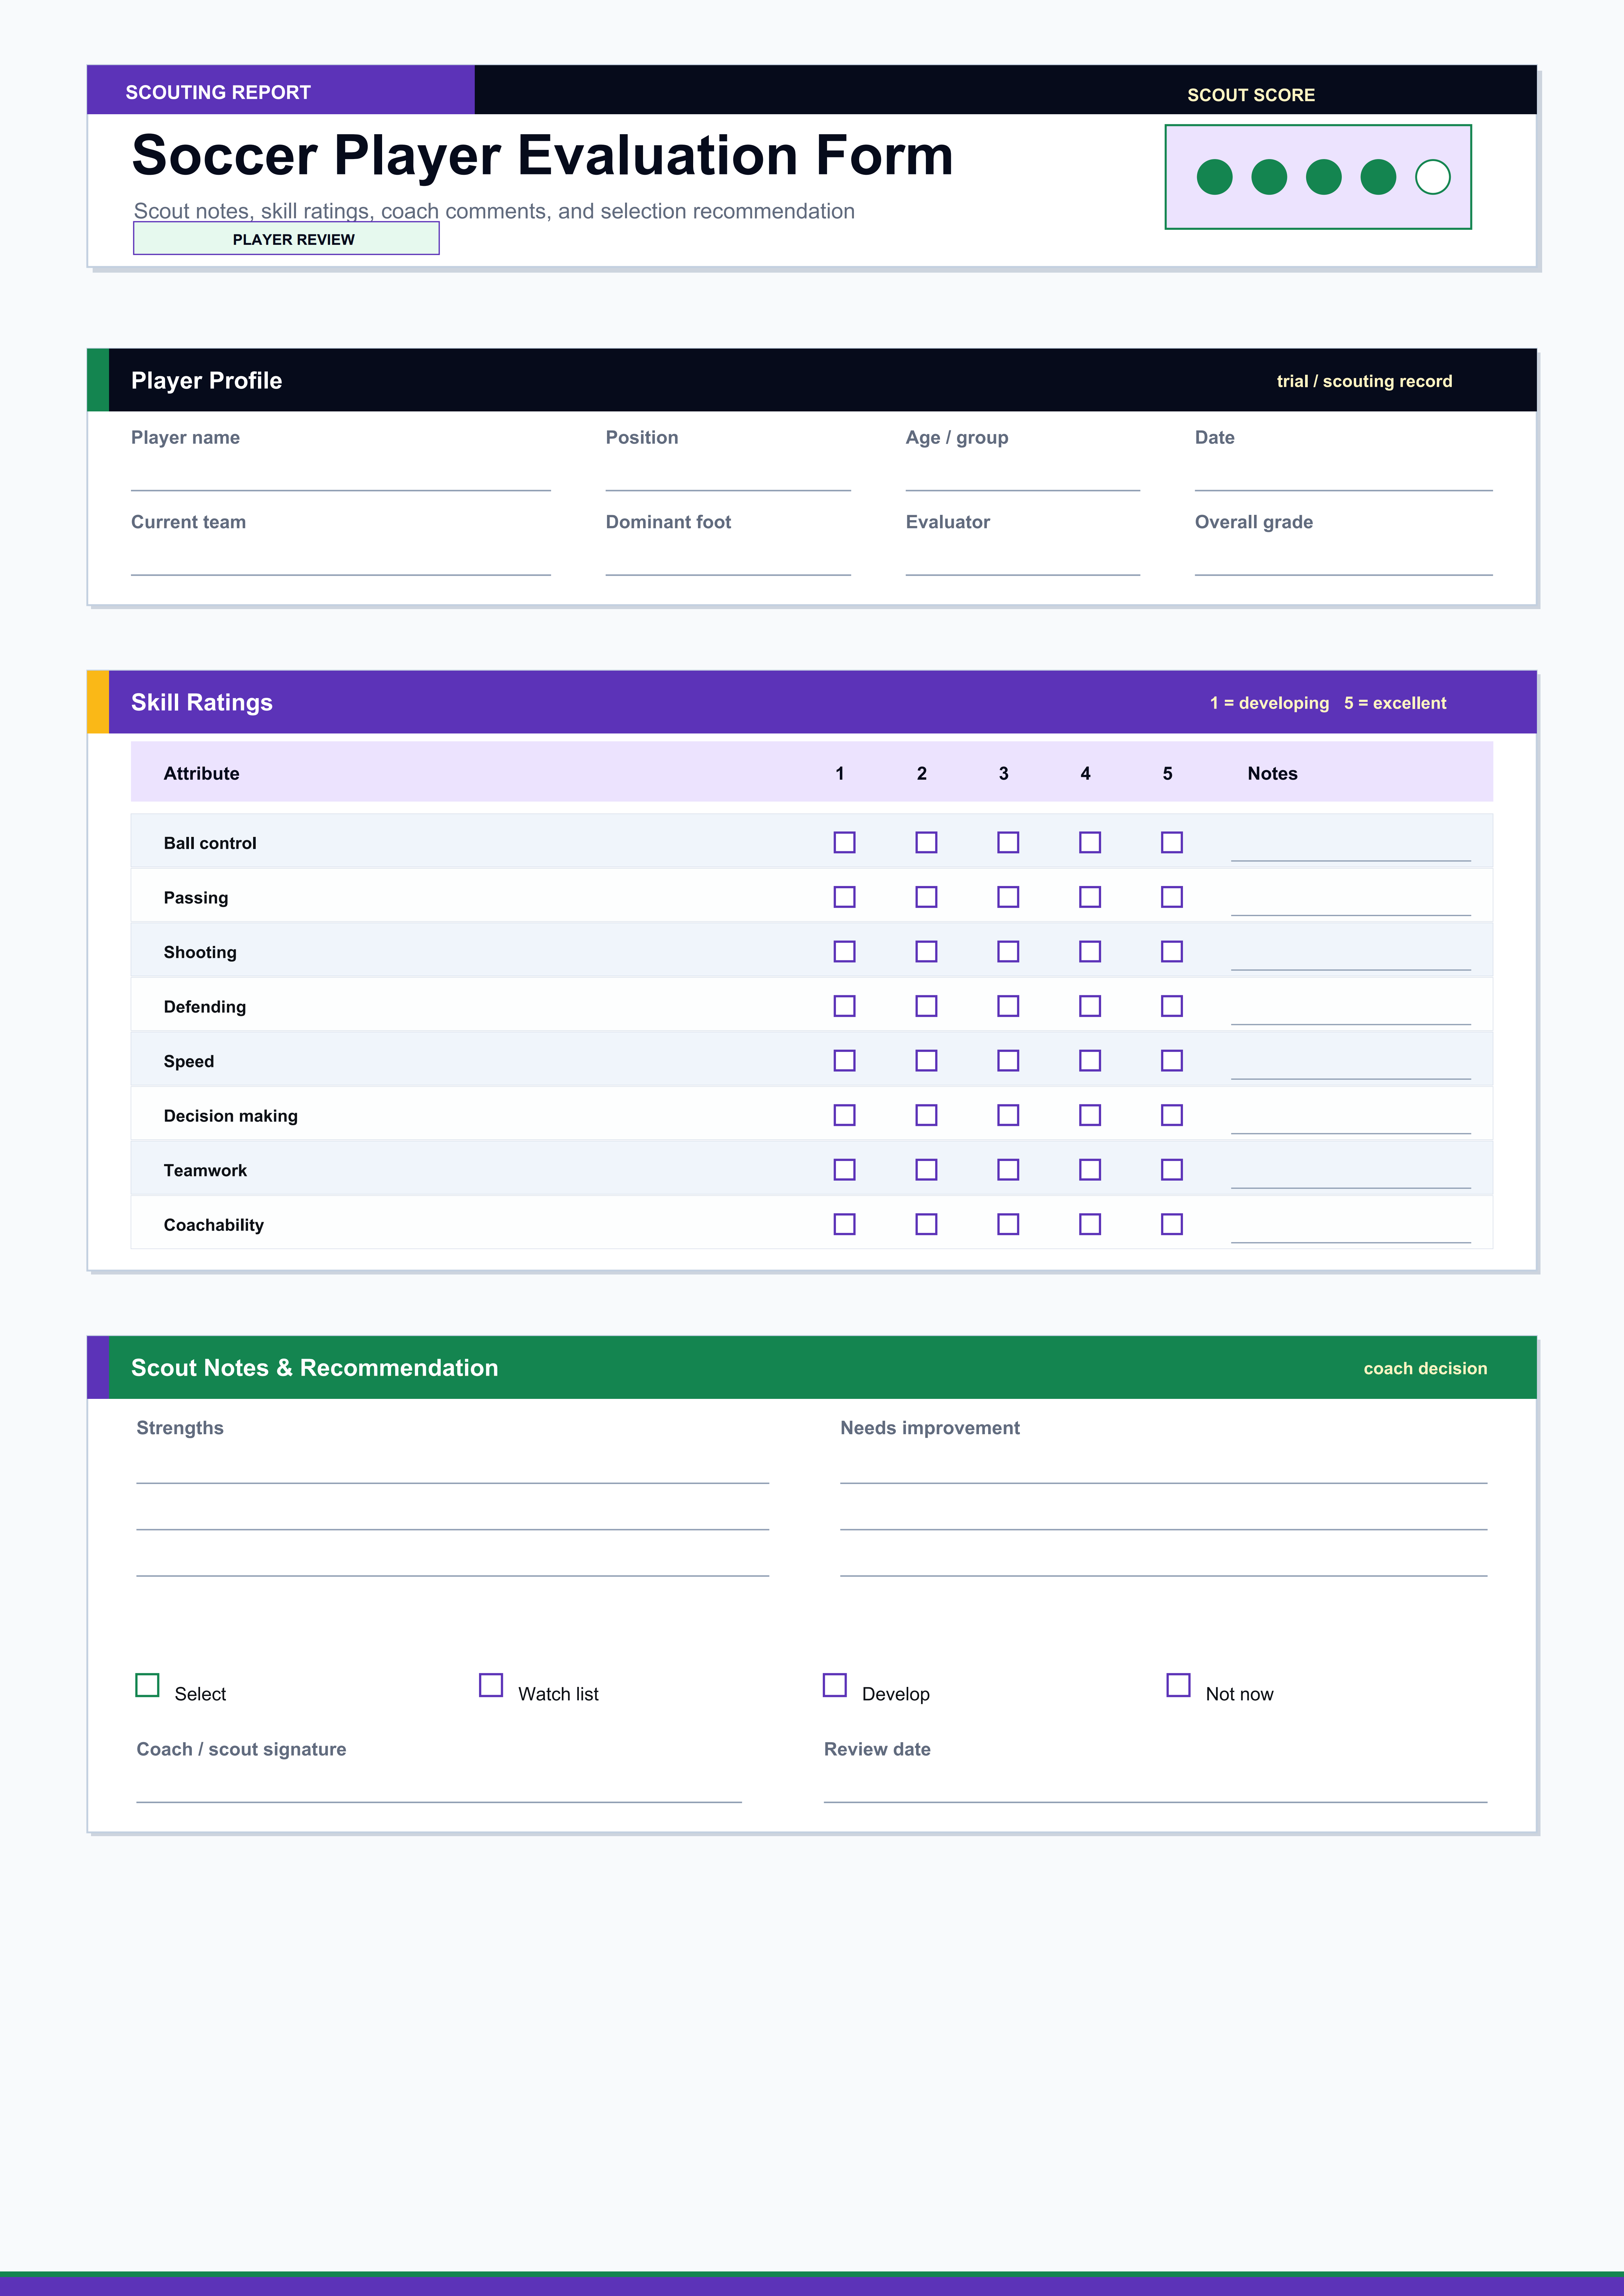The height and width of the screenshot is (2296, 1624).
Task: Tick Decision making rating 2 box
Action: click(x=927, y=1115)
